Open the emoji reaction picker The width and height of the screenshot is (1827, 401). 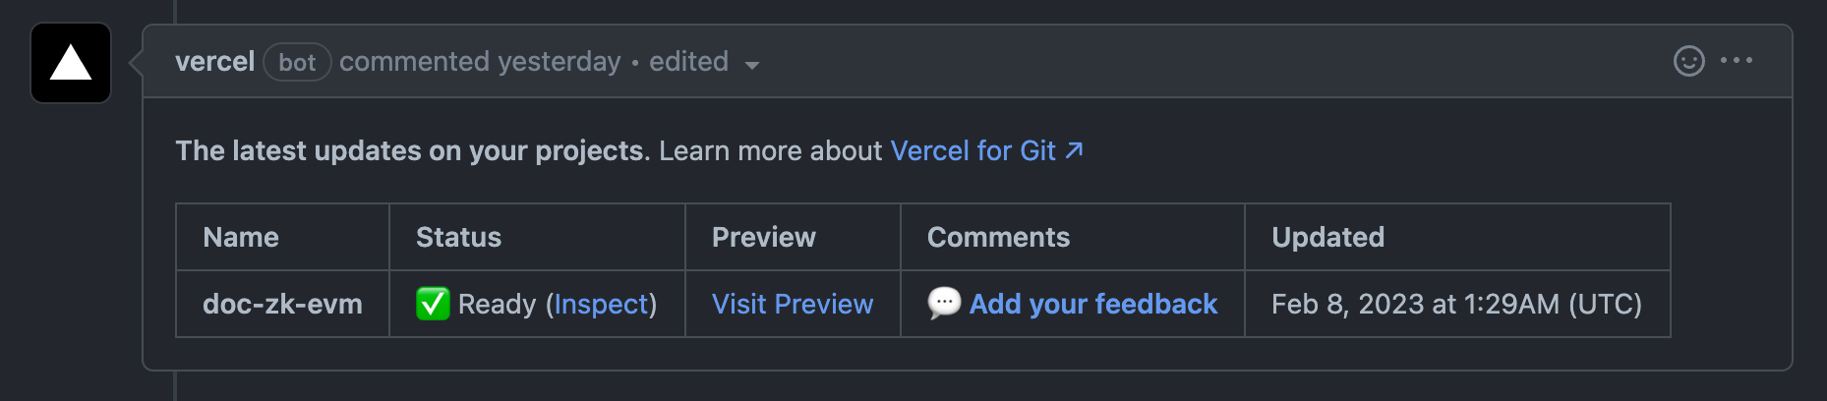pyautogui.click(x=1688, y=61)
